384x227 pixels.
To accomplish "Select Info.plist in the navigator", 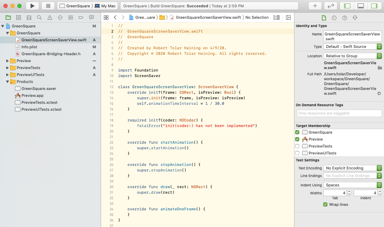I will click(29, 47).
